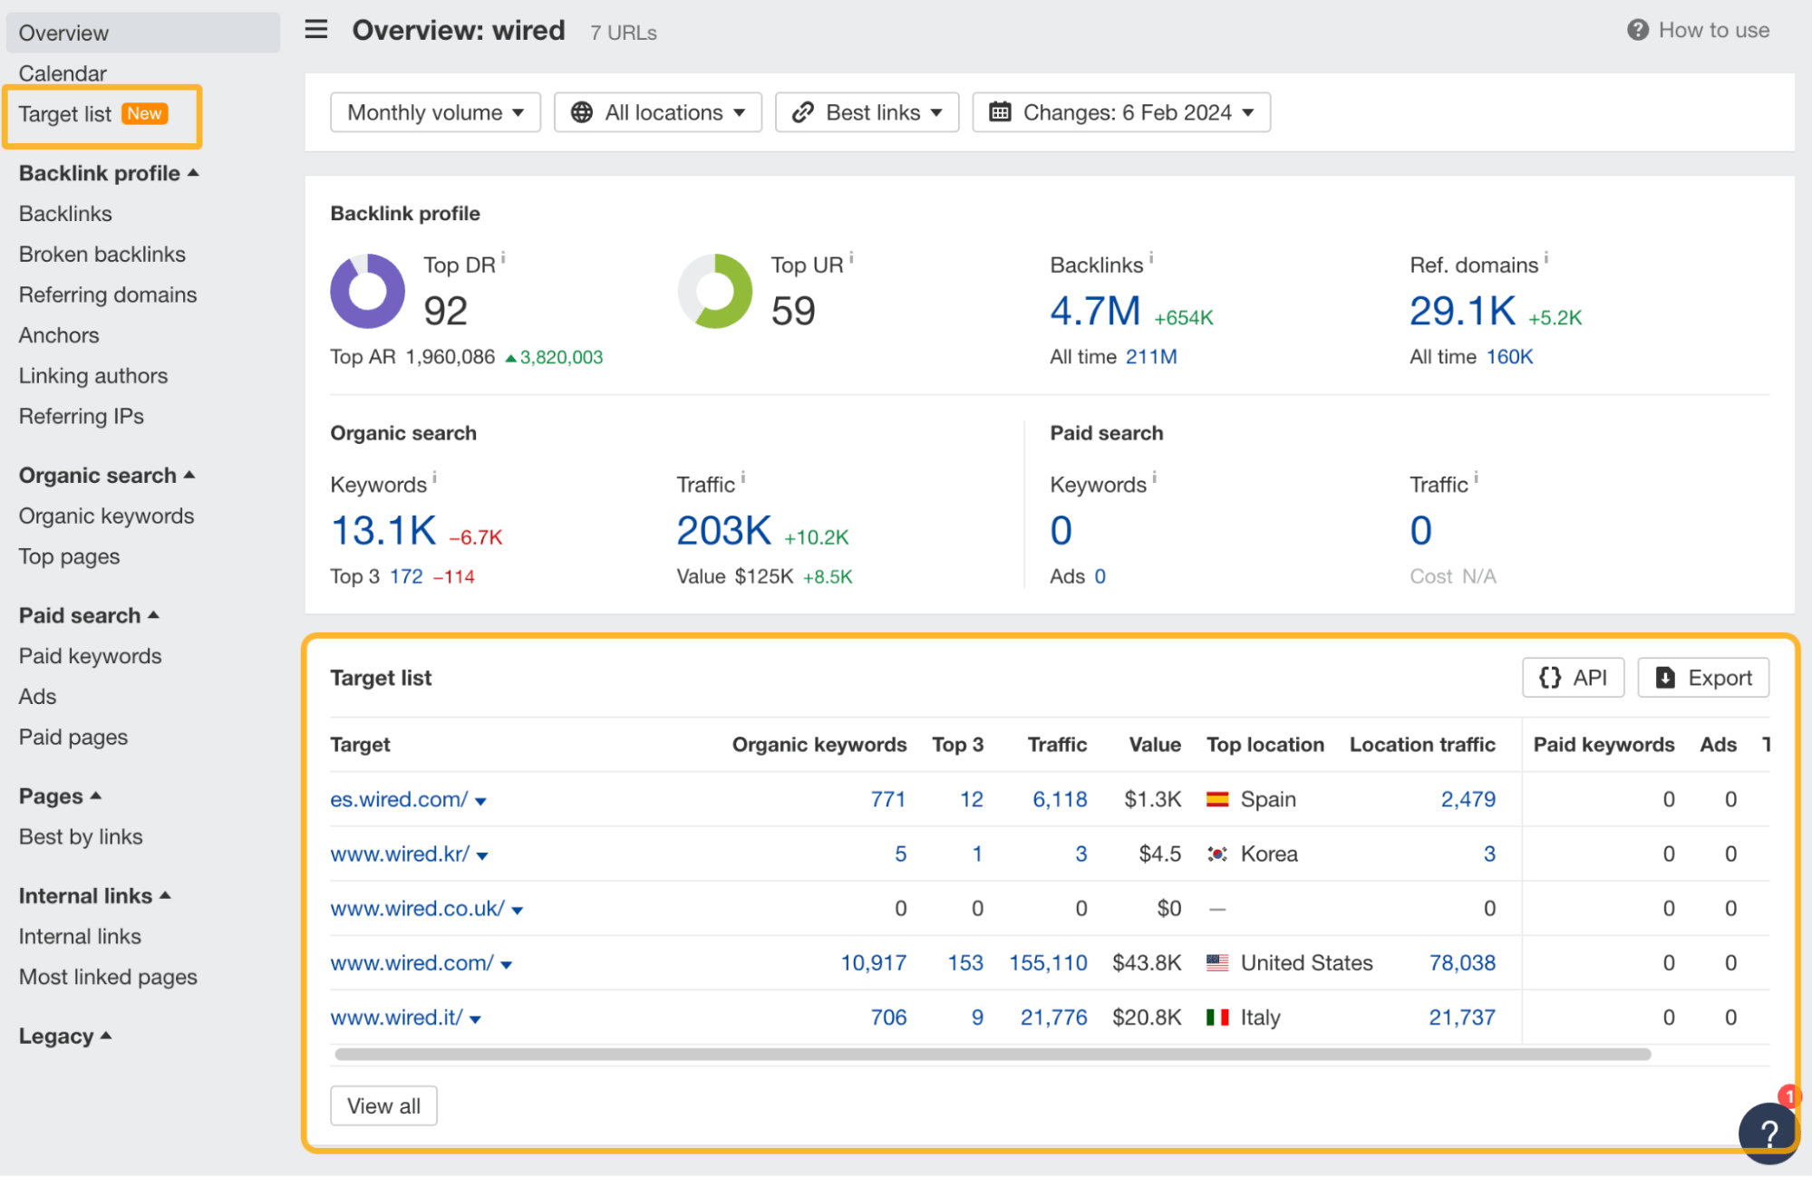Screen dimensions: 1812x1177
Task: Click the How to use help icon
Action: point(1637,30)
